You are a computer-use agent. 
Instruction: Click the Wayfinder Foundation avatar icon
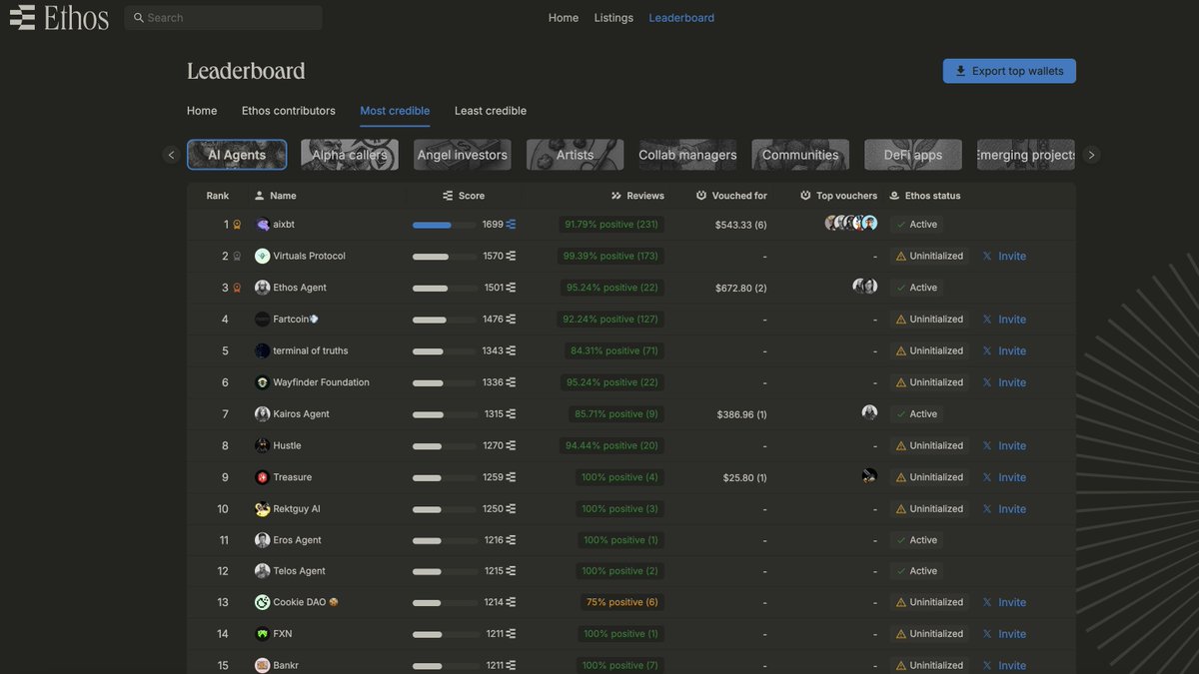click(x=263, y=382)
